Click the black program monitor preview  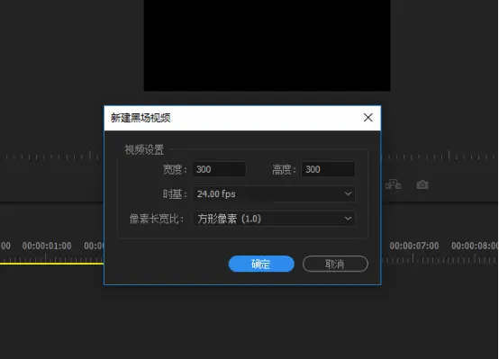click(x=267, y=45)
